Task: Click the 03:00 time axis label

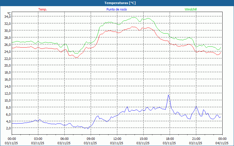Action: 38,139
